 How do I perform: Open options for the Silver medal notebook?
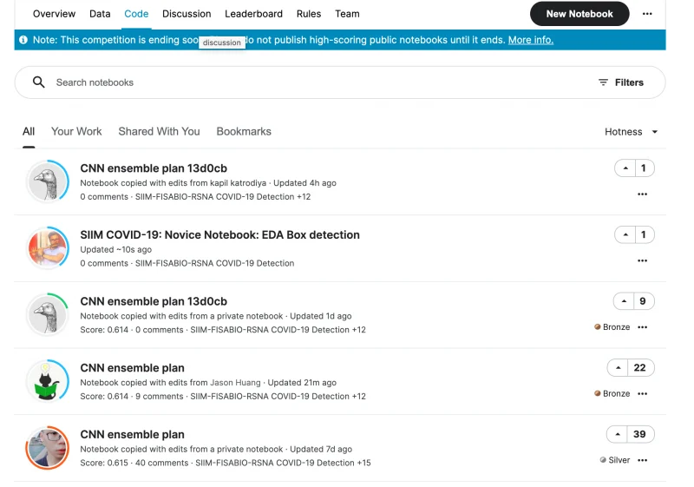(x=642, y=460)
